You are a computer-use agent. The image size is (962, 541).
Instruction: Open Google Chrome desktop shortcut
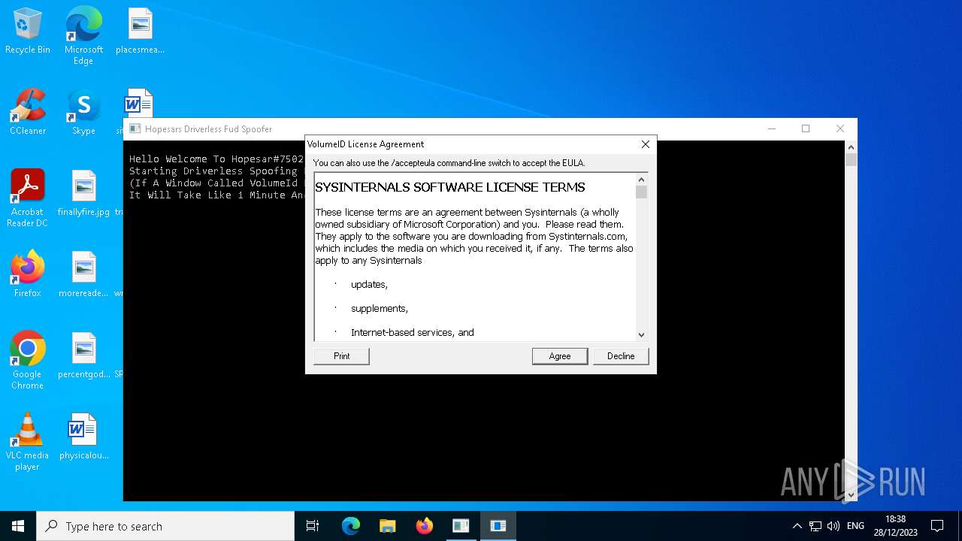(x=28, y=361)
